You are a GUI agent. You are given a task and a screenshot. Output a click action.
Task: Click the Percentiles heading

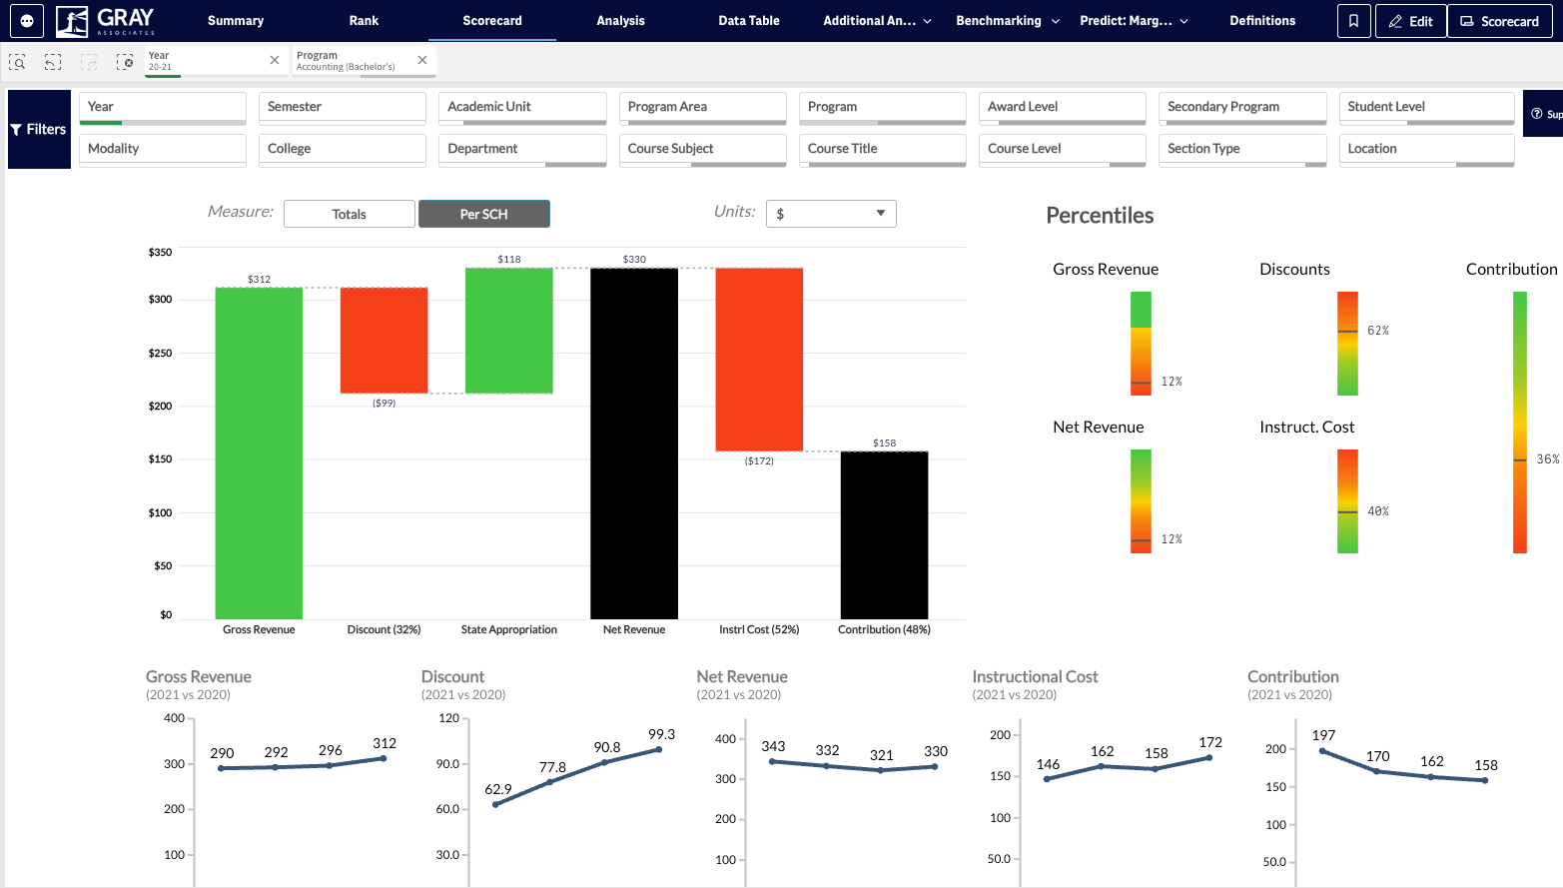(x=1100, y=216)
